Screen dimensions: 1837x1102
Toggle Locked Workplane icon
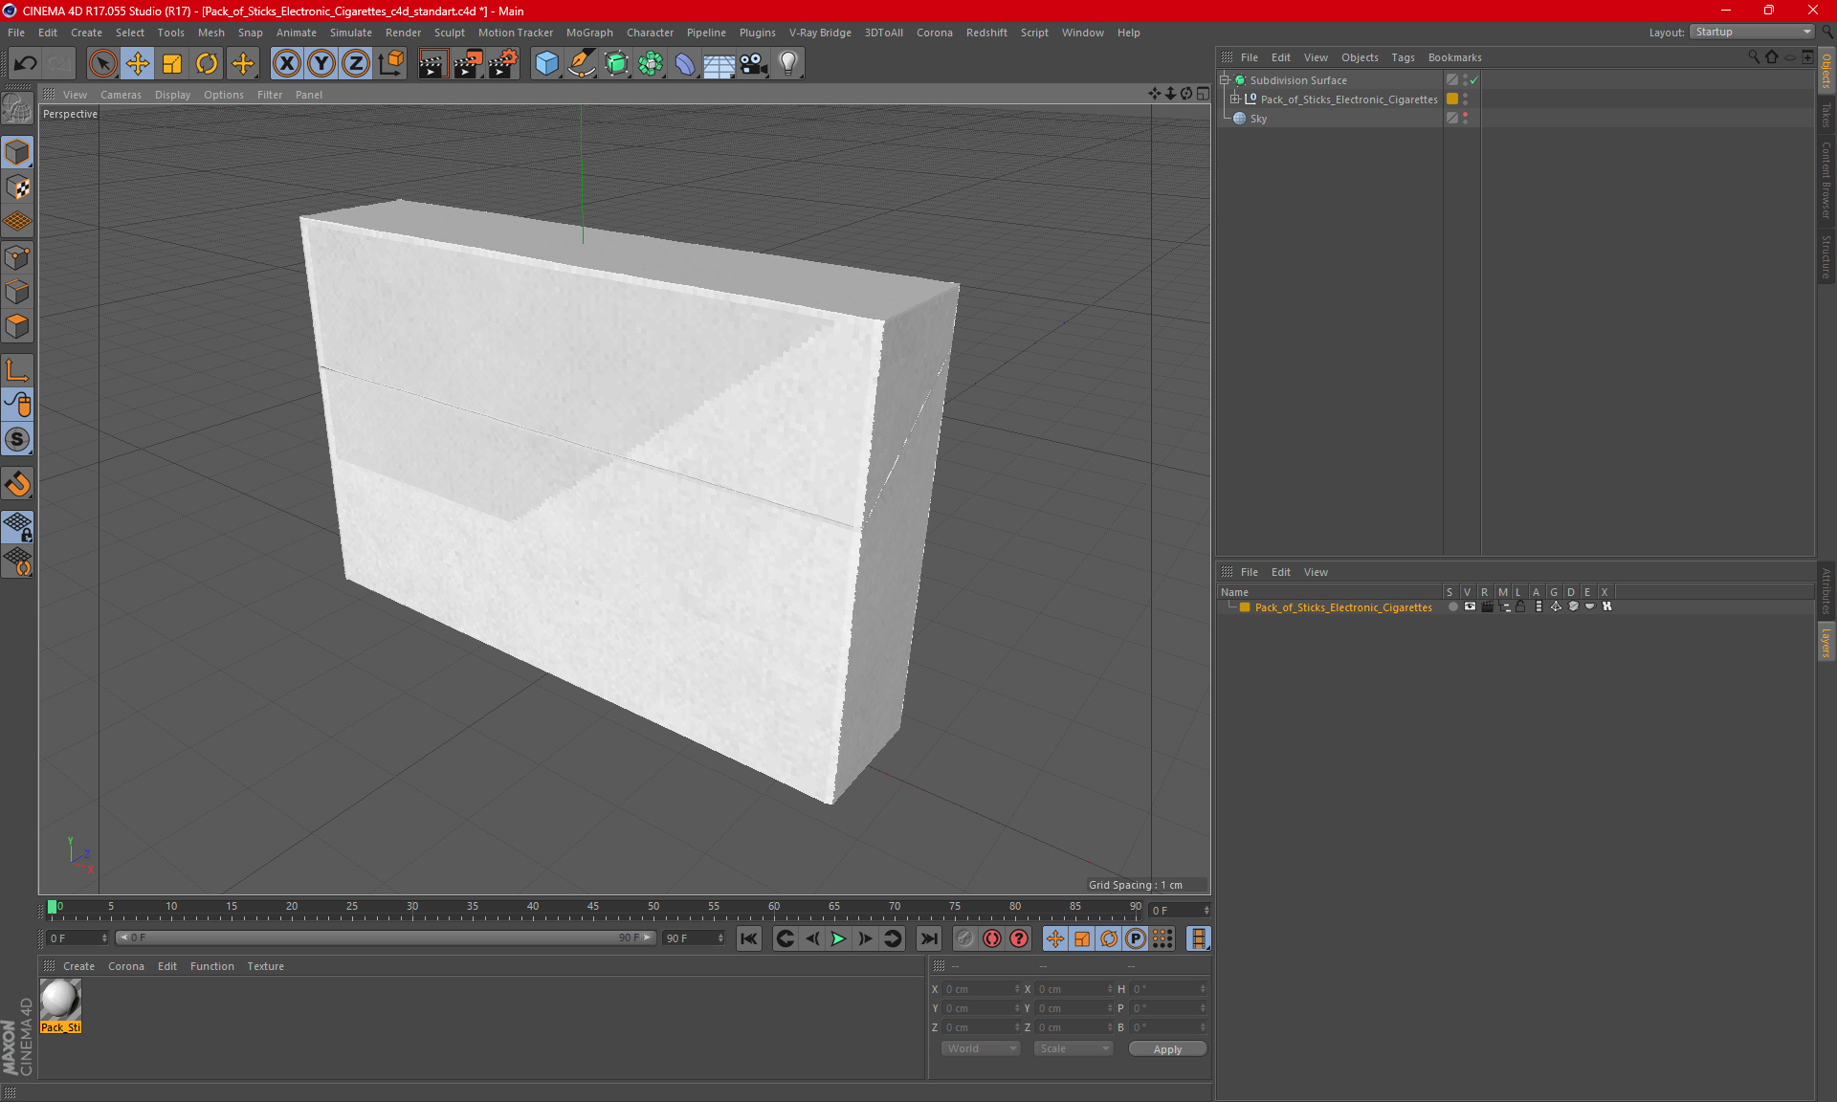pyautogui.click(x=17, y=526)
